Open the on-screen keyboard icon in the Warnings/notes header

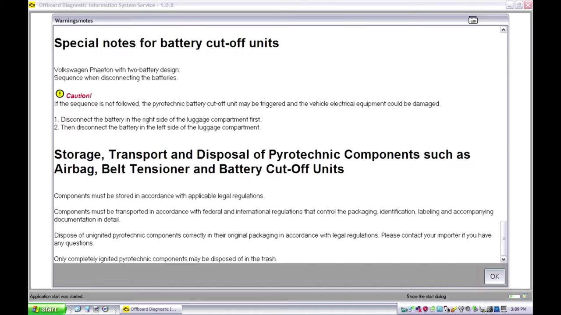coord(473,20)
